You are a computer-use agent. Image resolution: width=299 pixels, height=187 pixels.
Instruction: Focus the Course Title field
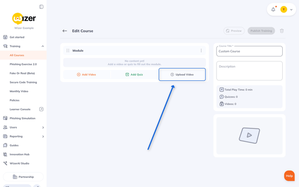coord(250,51)
